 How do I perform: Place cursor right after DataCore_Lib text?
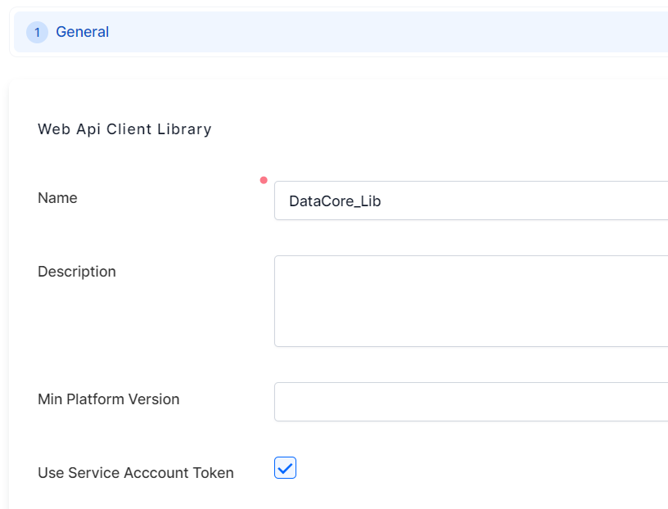pyautogui.click(x=383, y=201)
